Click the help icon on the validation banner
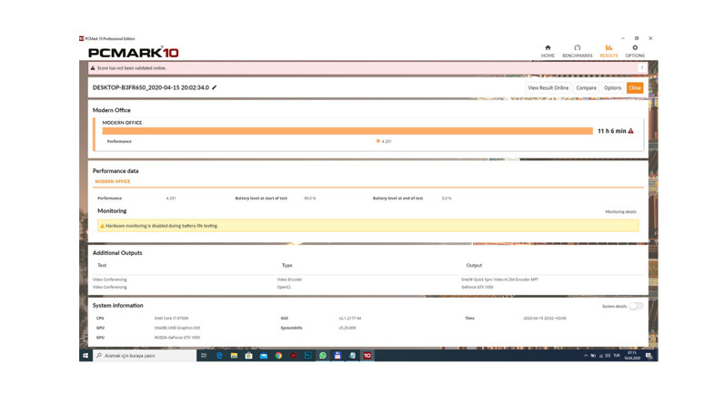This screenshot has height=396, width=704. [x=642, y=68]
